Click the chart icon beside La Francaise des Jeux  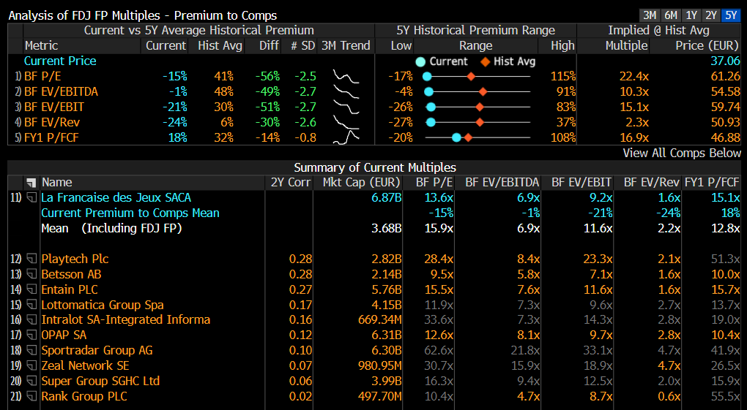click(31, 197)
